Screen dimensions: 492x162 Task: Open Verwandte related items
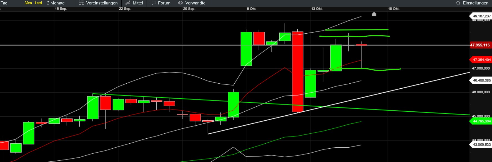(195, 3)
